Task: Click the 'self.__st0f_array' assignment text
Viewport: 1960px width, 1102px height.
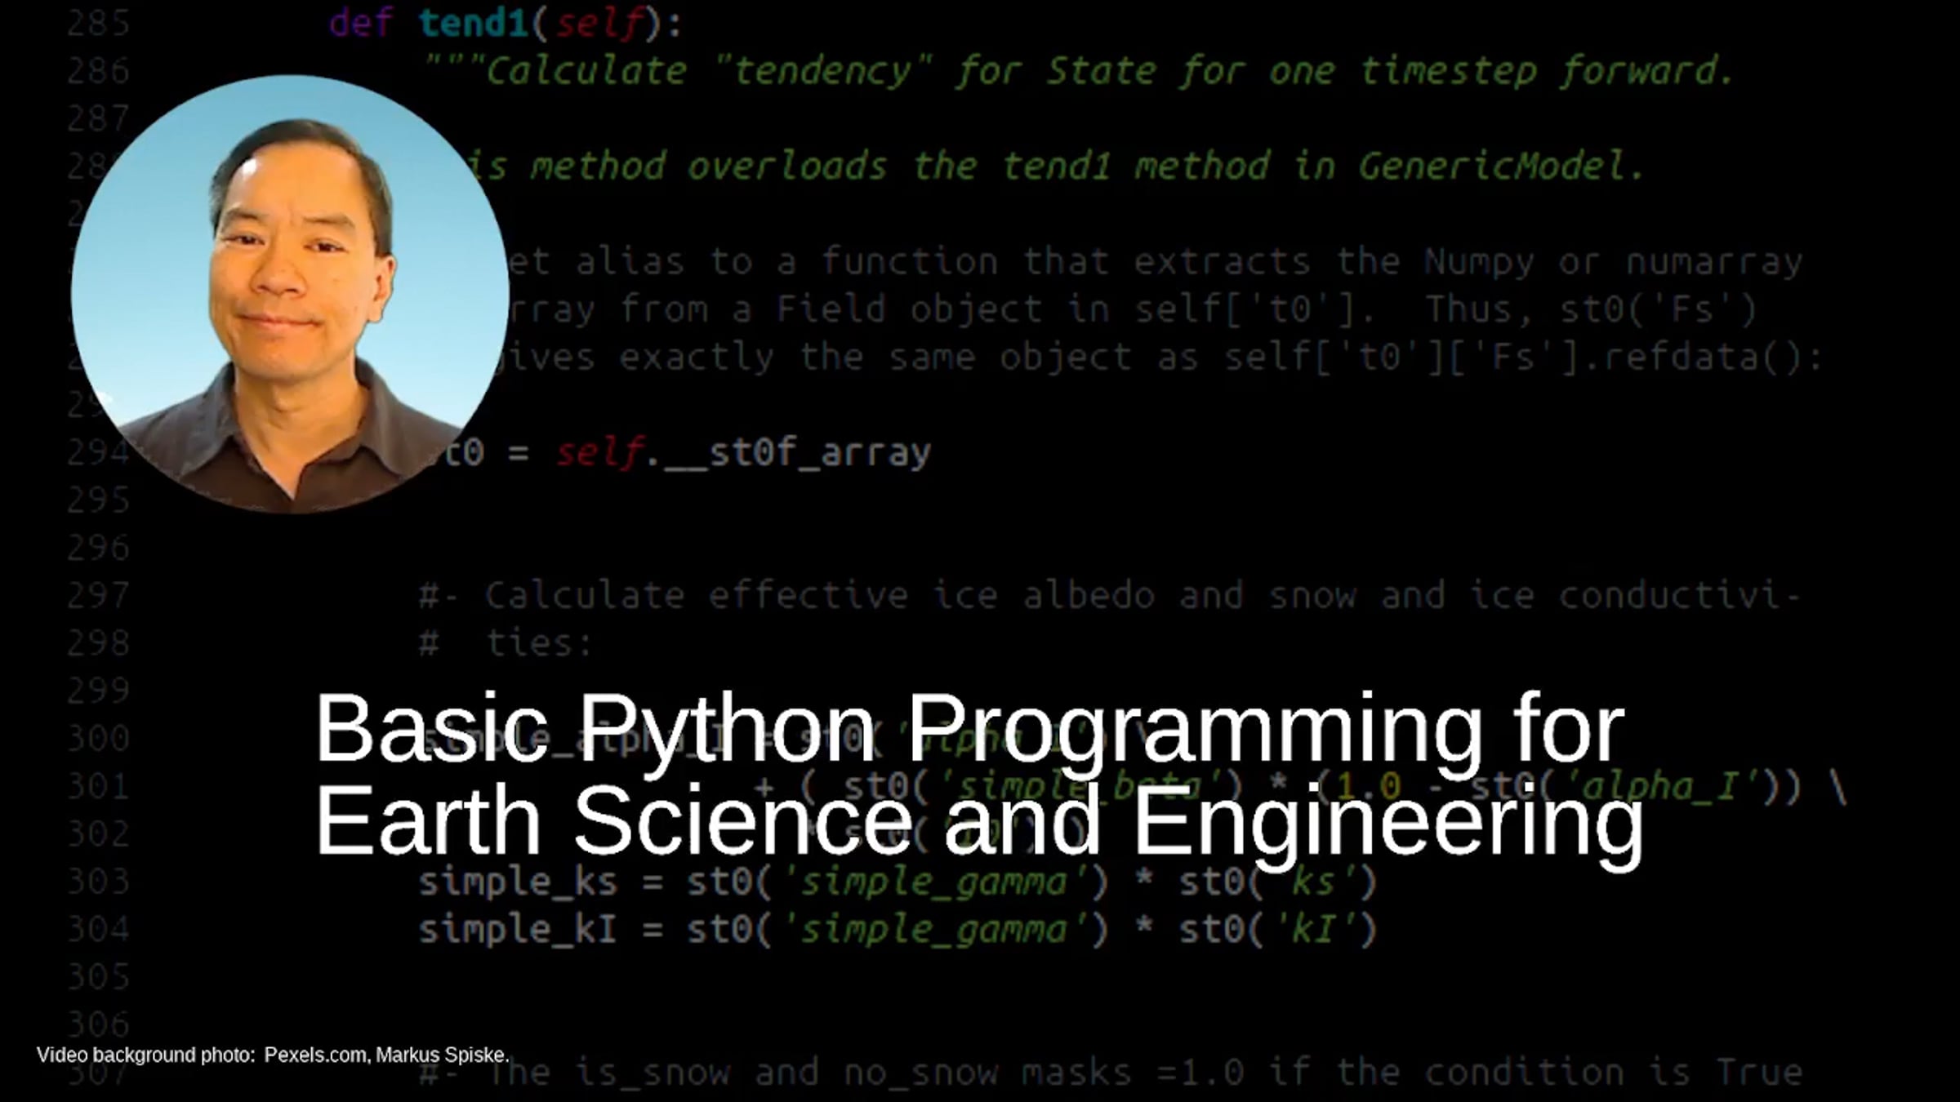Action: 743,452
